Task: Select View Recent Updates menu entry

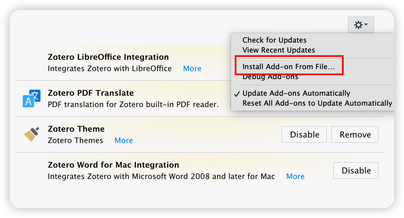Action: coord(279,50)
